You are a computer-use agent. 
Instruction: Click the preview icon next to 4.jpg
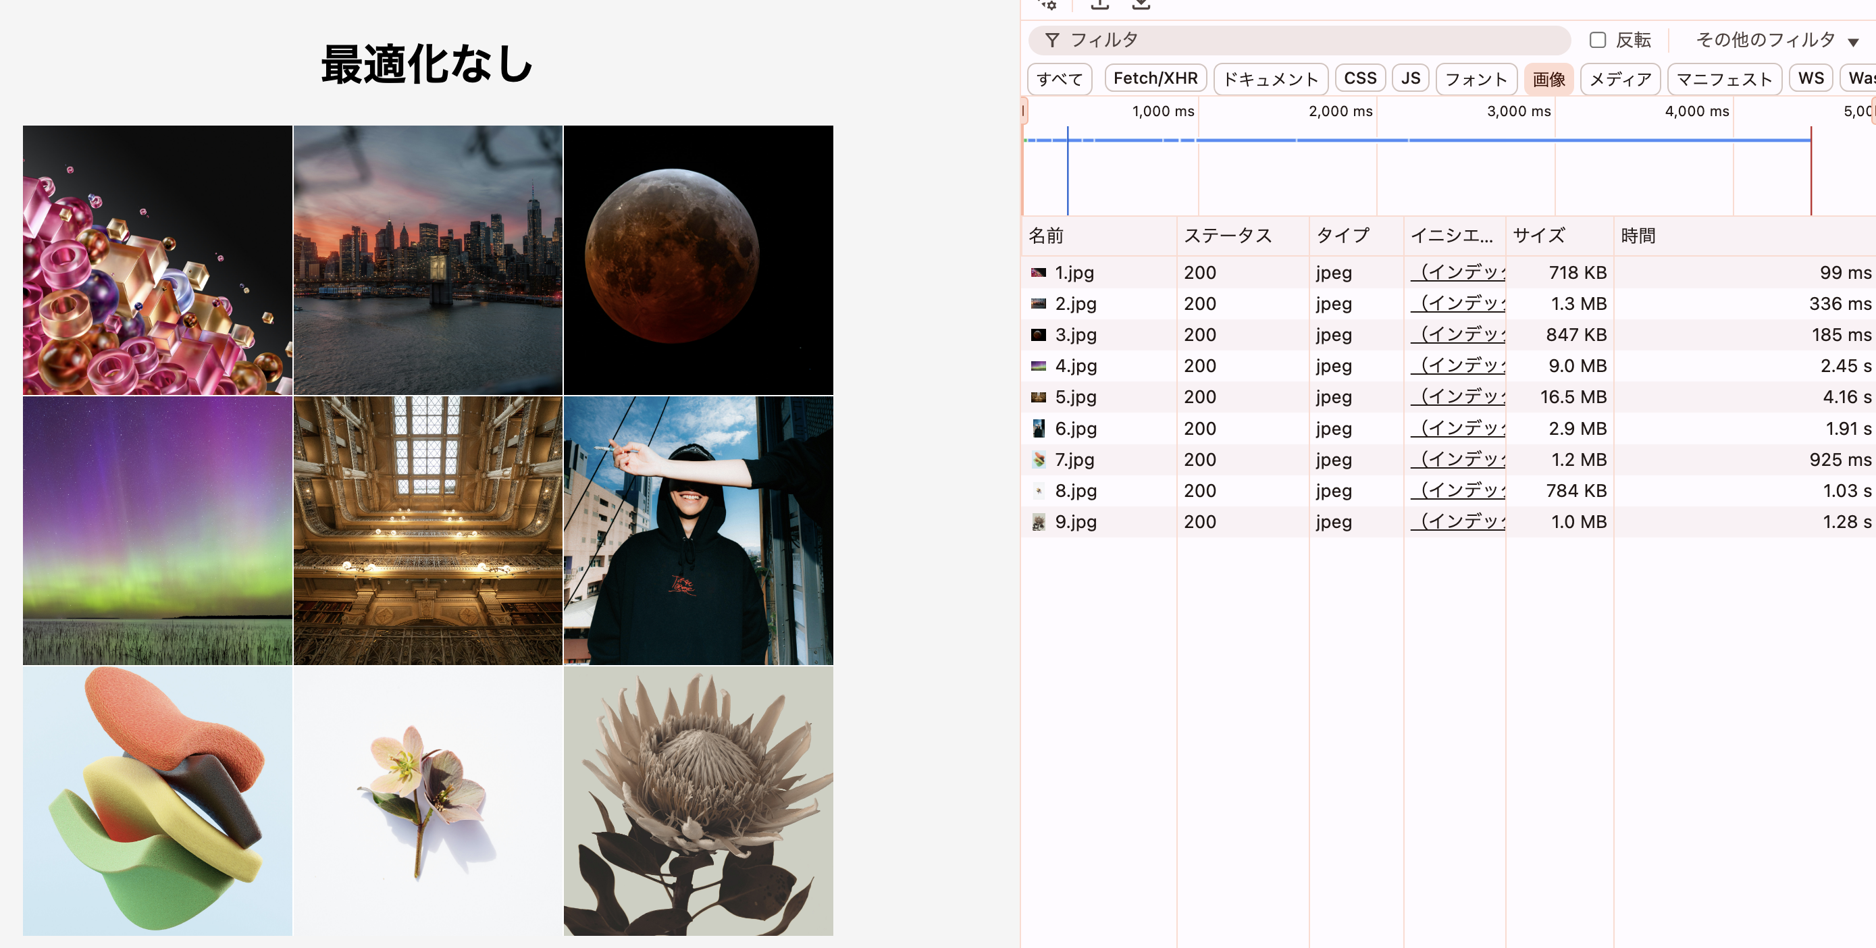coord(1039,365)
